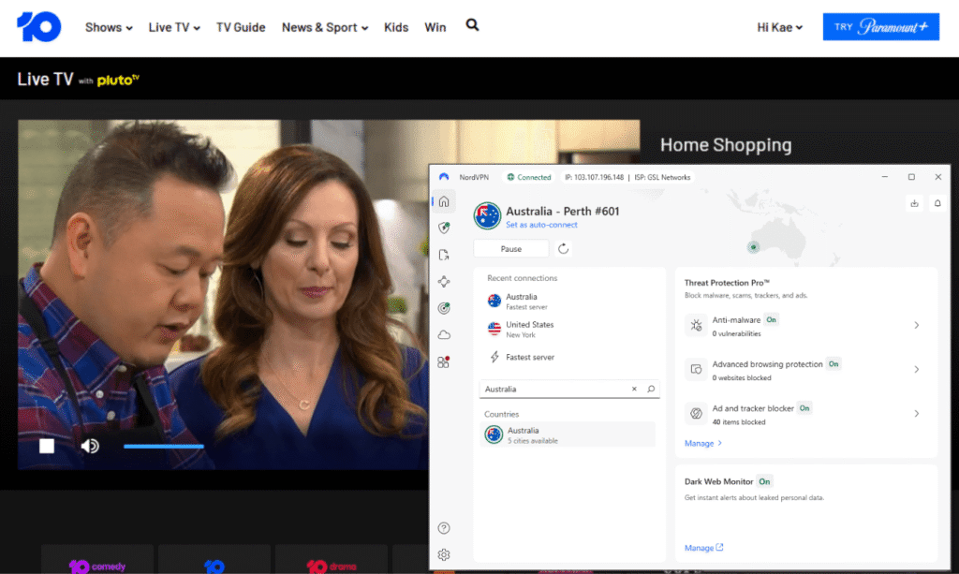Open NordVPN settings via the gear icon
This screenshot has height=574, width=959.
coord(444,553)
